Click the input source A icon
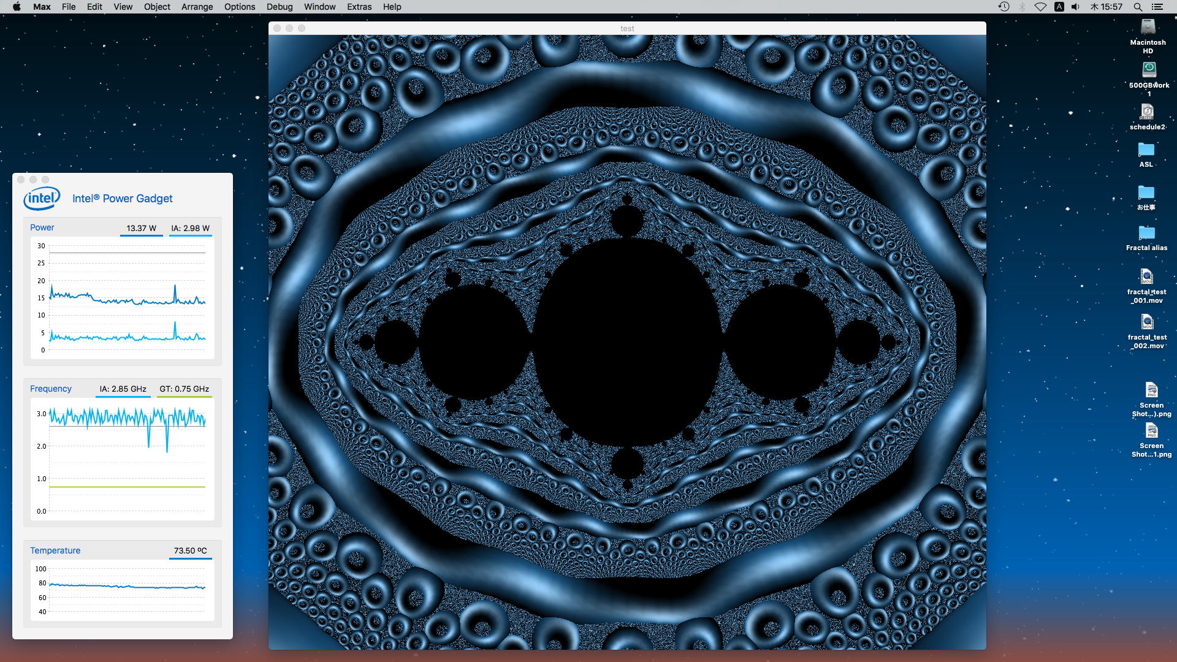This screenshot has width=1177, height=662. coord(1059,7)
